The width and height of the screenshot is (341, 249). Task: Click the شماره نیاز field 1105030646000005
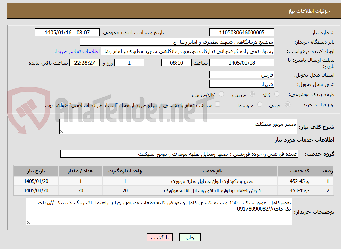(242, 33)
